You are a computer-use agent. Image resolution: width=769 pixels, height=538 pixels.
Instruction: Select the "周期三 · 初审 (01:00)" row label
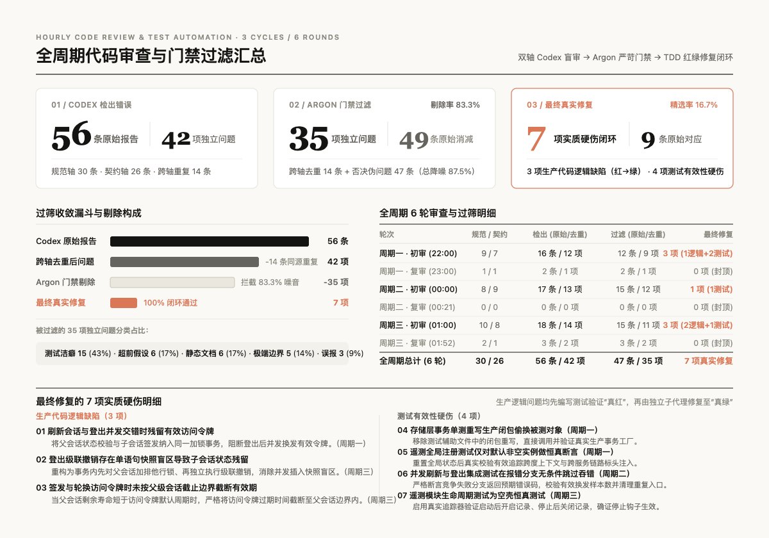click(418, 325)
